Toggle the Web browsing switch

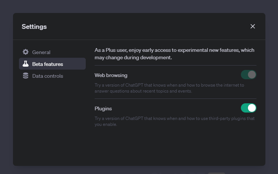249,75
